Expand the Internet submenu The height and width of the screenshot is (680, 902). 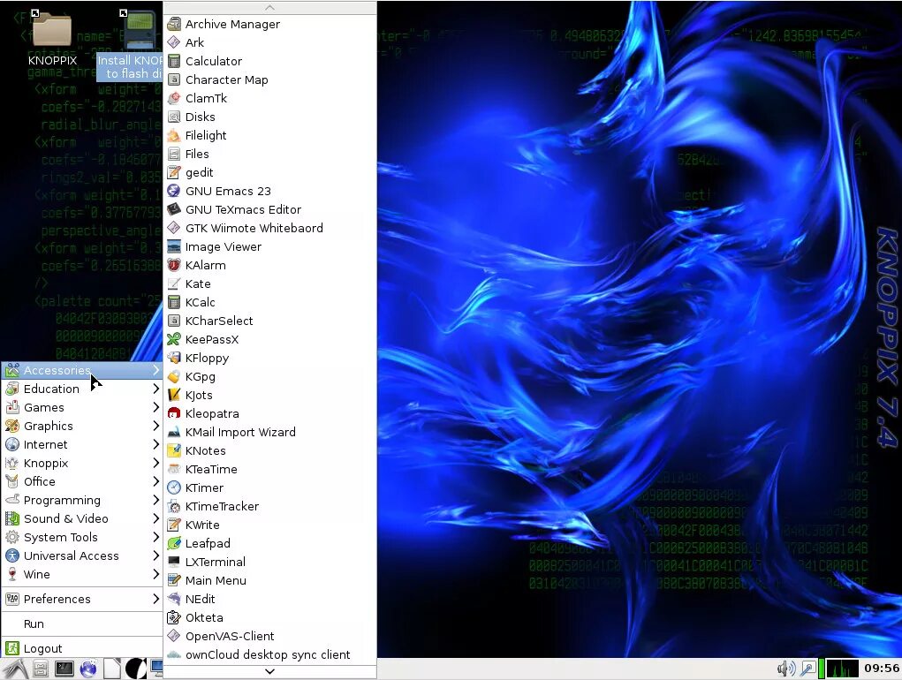click(x=82, y=444)
